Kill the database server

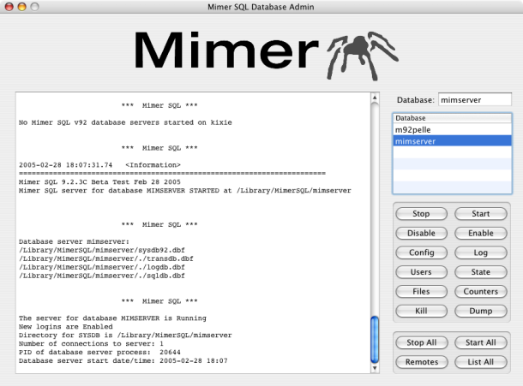[421, 311]
